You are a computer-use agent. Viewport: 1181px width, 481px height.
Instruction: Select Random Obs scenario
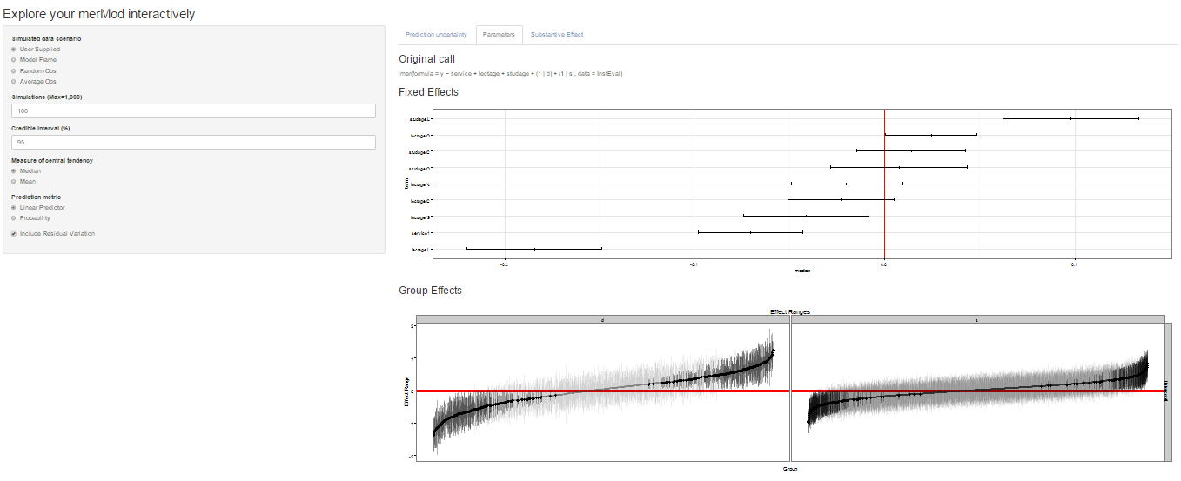click(14, 70)
